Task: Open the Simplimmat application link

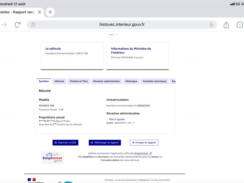Action: pyautogui.click(x=143, y=153)
